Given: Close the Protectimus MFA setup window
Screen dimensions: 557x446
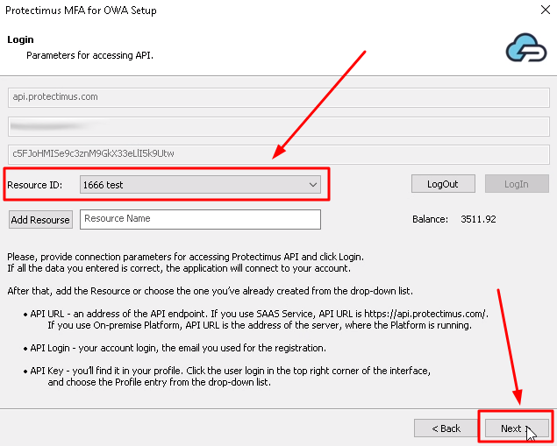Looking at the screenshot, I should [546, 10].
